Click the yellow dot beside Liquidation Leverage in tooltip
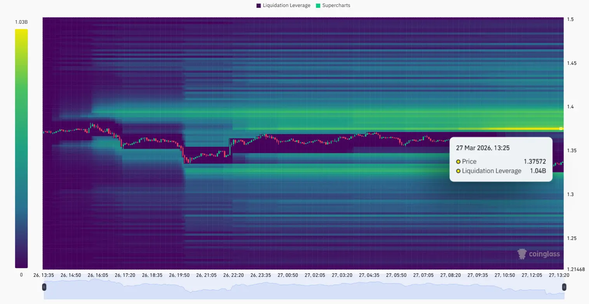589x304 pixels. pyautogui.click(x=459, y=171)
